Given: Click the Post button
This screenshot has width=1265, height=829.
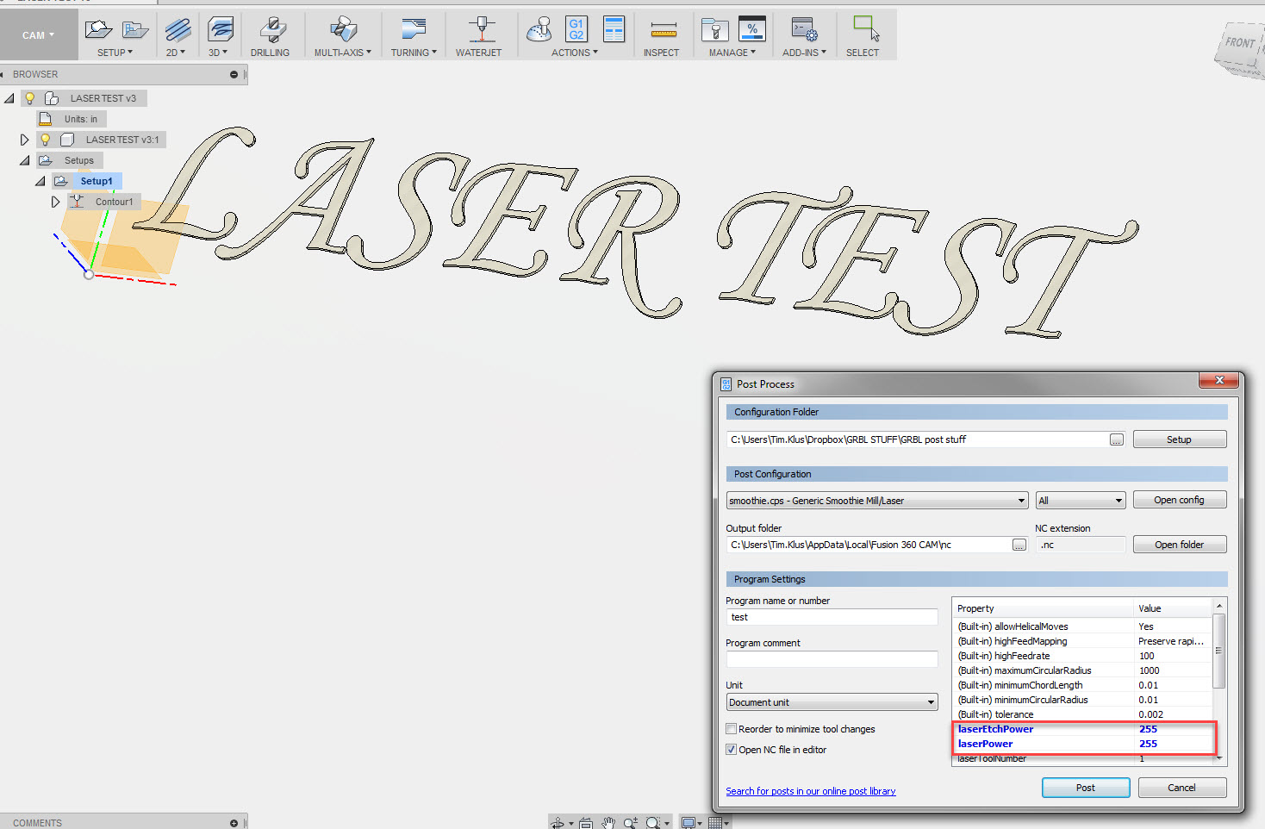Looking at the screenshot, I should 1086,788.
